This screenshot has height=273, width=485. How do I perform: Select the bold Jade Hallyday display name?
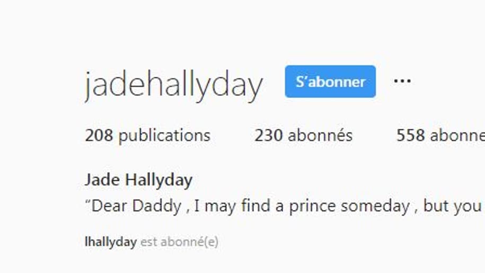point(138,180)
